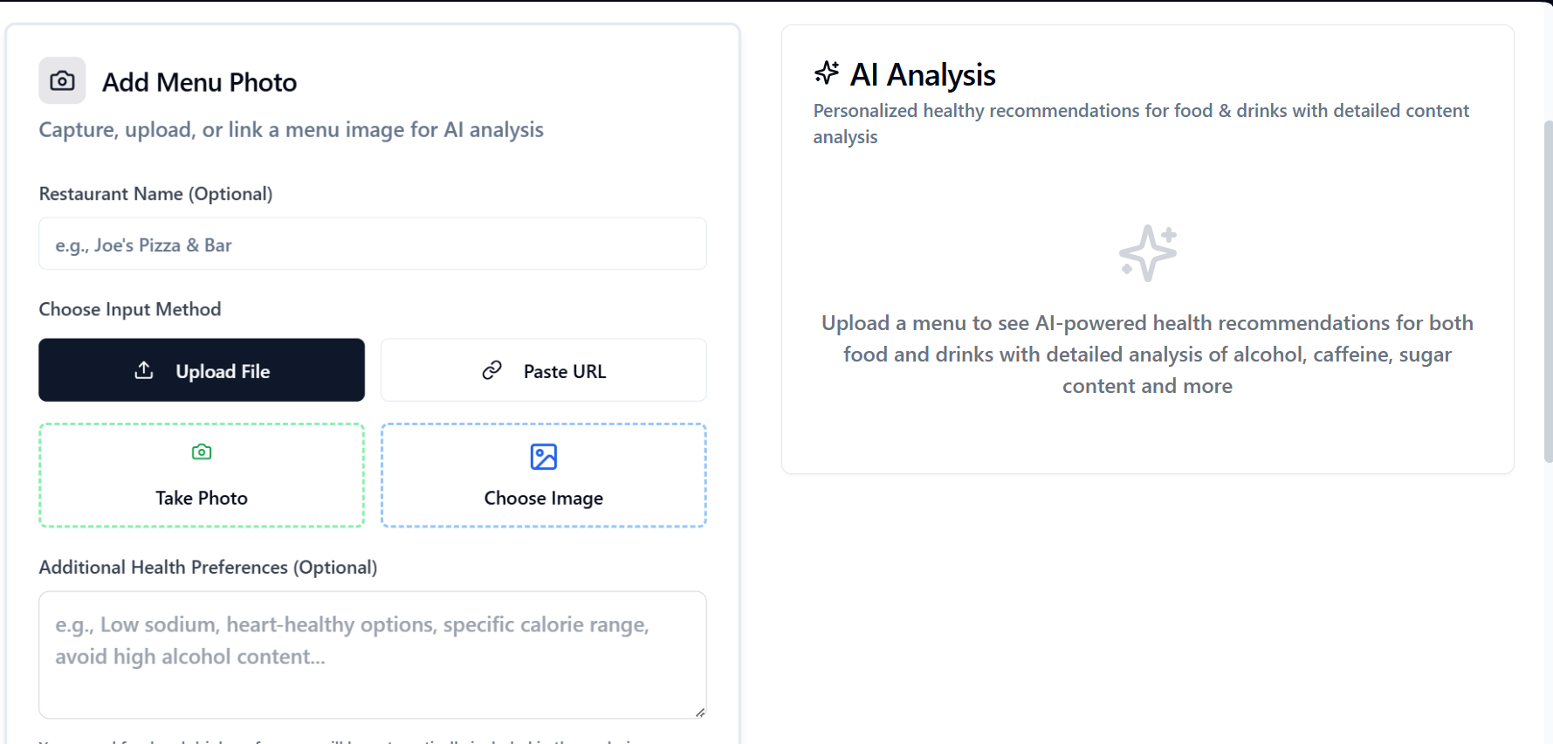Open the Take Photo capture option

tap(201, 476)
